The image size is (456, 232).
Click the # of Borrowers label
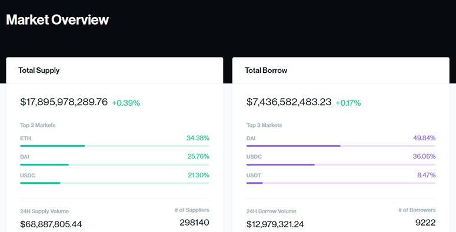pos(417,210)
